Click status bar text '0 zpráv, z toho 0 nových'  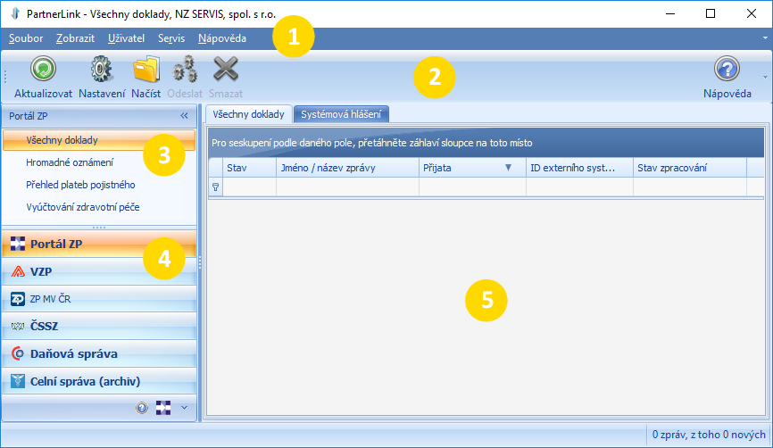pos(709,435)
